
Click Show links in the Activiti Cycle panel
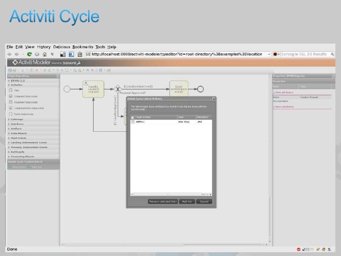pos(17,167)
